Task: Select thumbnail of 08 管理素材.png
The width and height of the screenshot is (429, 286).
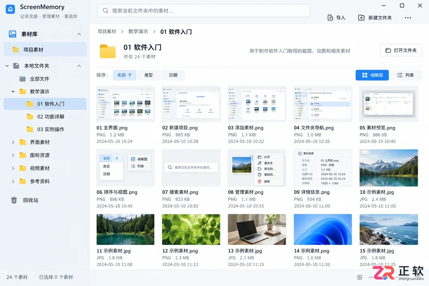Action: click(257, 168)
